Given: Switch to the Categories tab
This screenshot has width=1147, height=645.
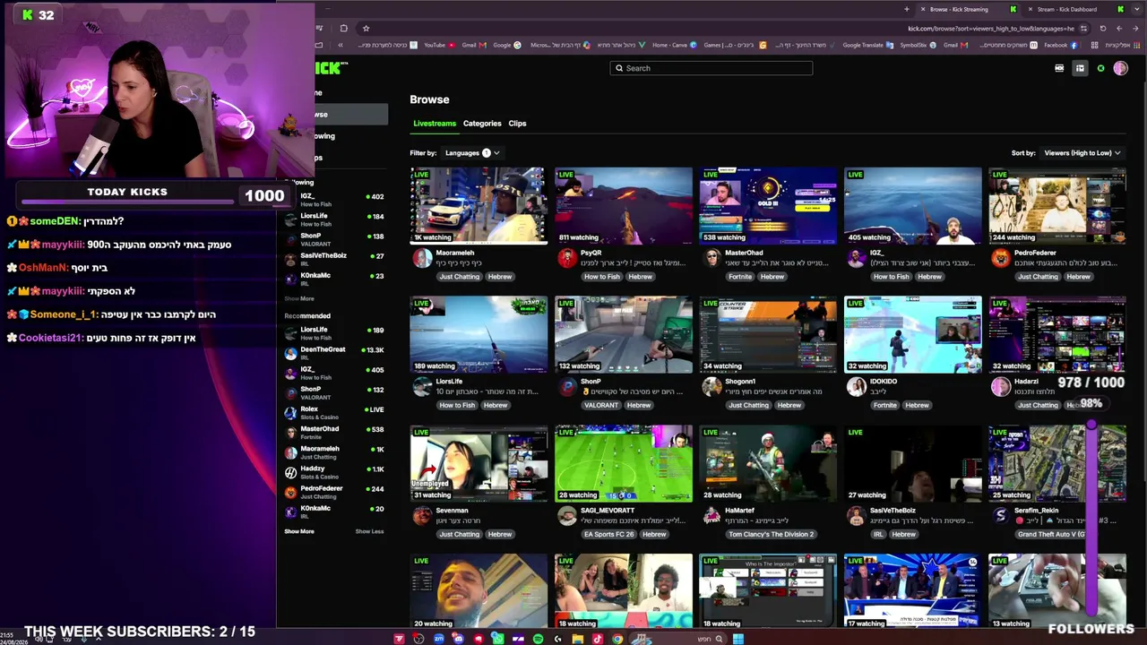Looking at the screenshot, I should click(x=482, y=124).
